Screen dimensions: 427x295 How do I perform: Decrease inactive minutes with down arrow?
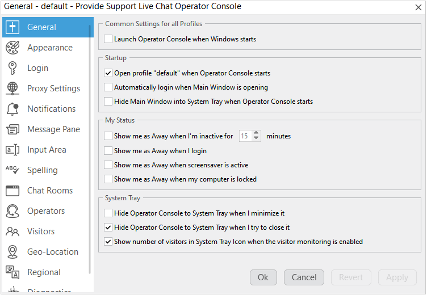(256, 139)
